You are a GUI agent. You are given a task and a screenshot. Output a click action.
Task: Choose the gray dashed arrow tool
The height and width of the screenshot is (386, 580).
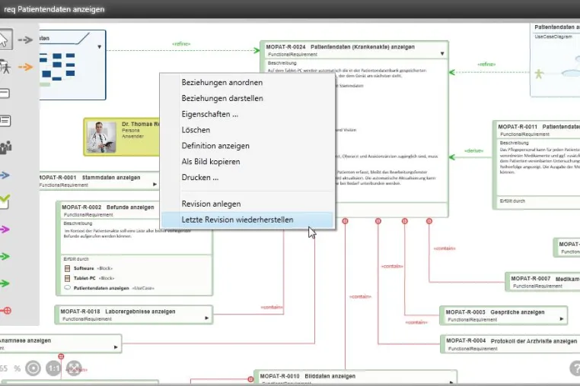click(x=25, y=40)
